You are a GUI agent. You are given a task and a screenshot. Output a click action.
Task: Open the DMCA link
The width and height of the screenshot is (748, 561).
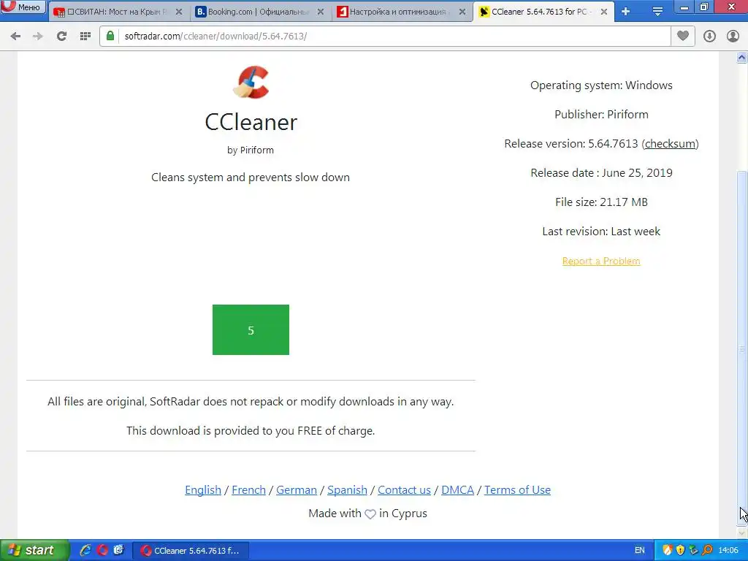(457, 490)
